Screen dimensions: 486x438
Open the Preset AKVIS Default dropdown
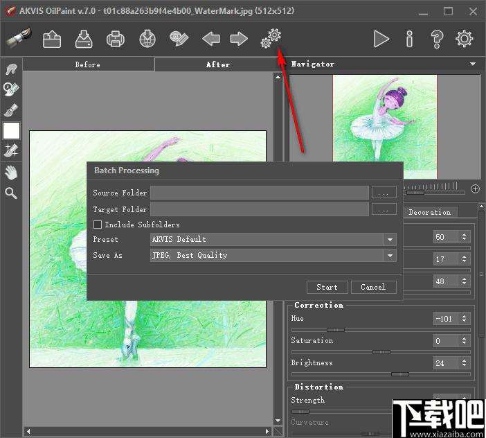[273, 239]
